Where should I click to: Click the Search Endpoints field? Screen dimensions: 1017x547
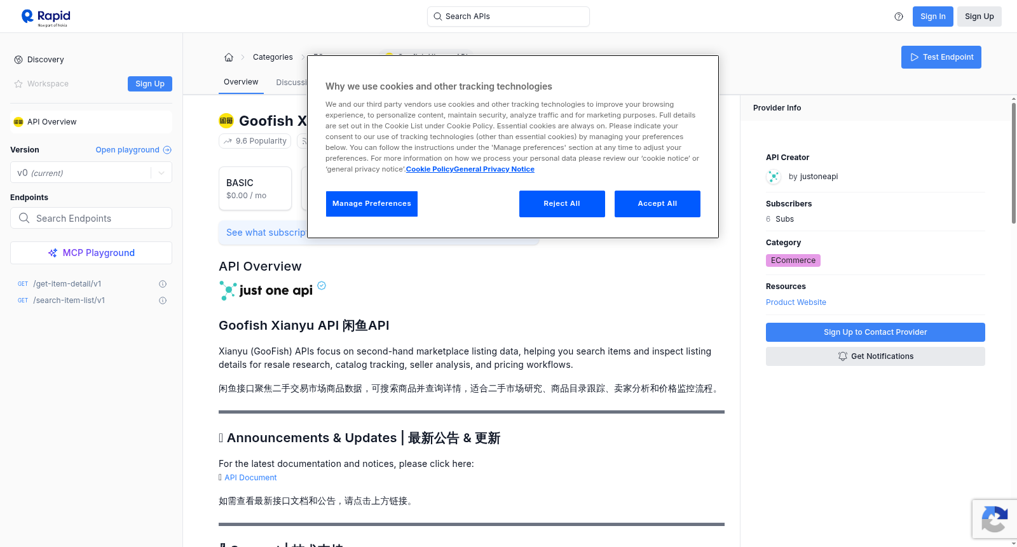click(x=91, y=218)
